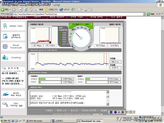Click the Stop loading red X icon

click(21, 10)
